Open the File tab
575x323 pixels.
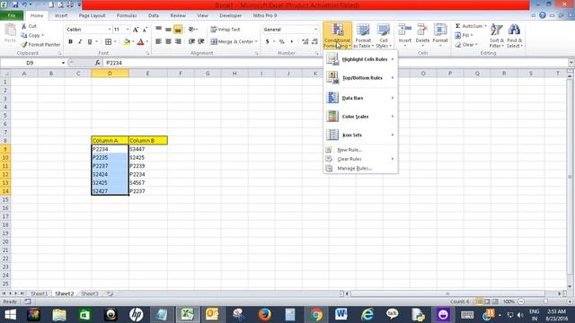12,16
